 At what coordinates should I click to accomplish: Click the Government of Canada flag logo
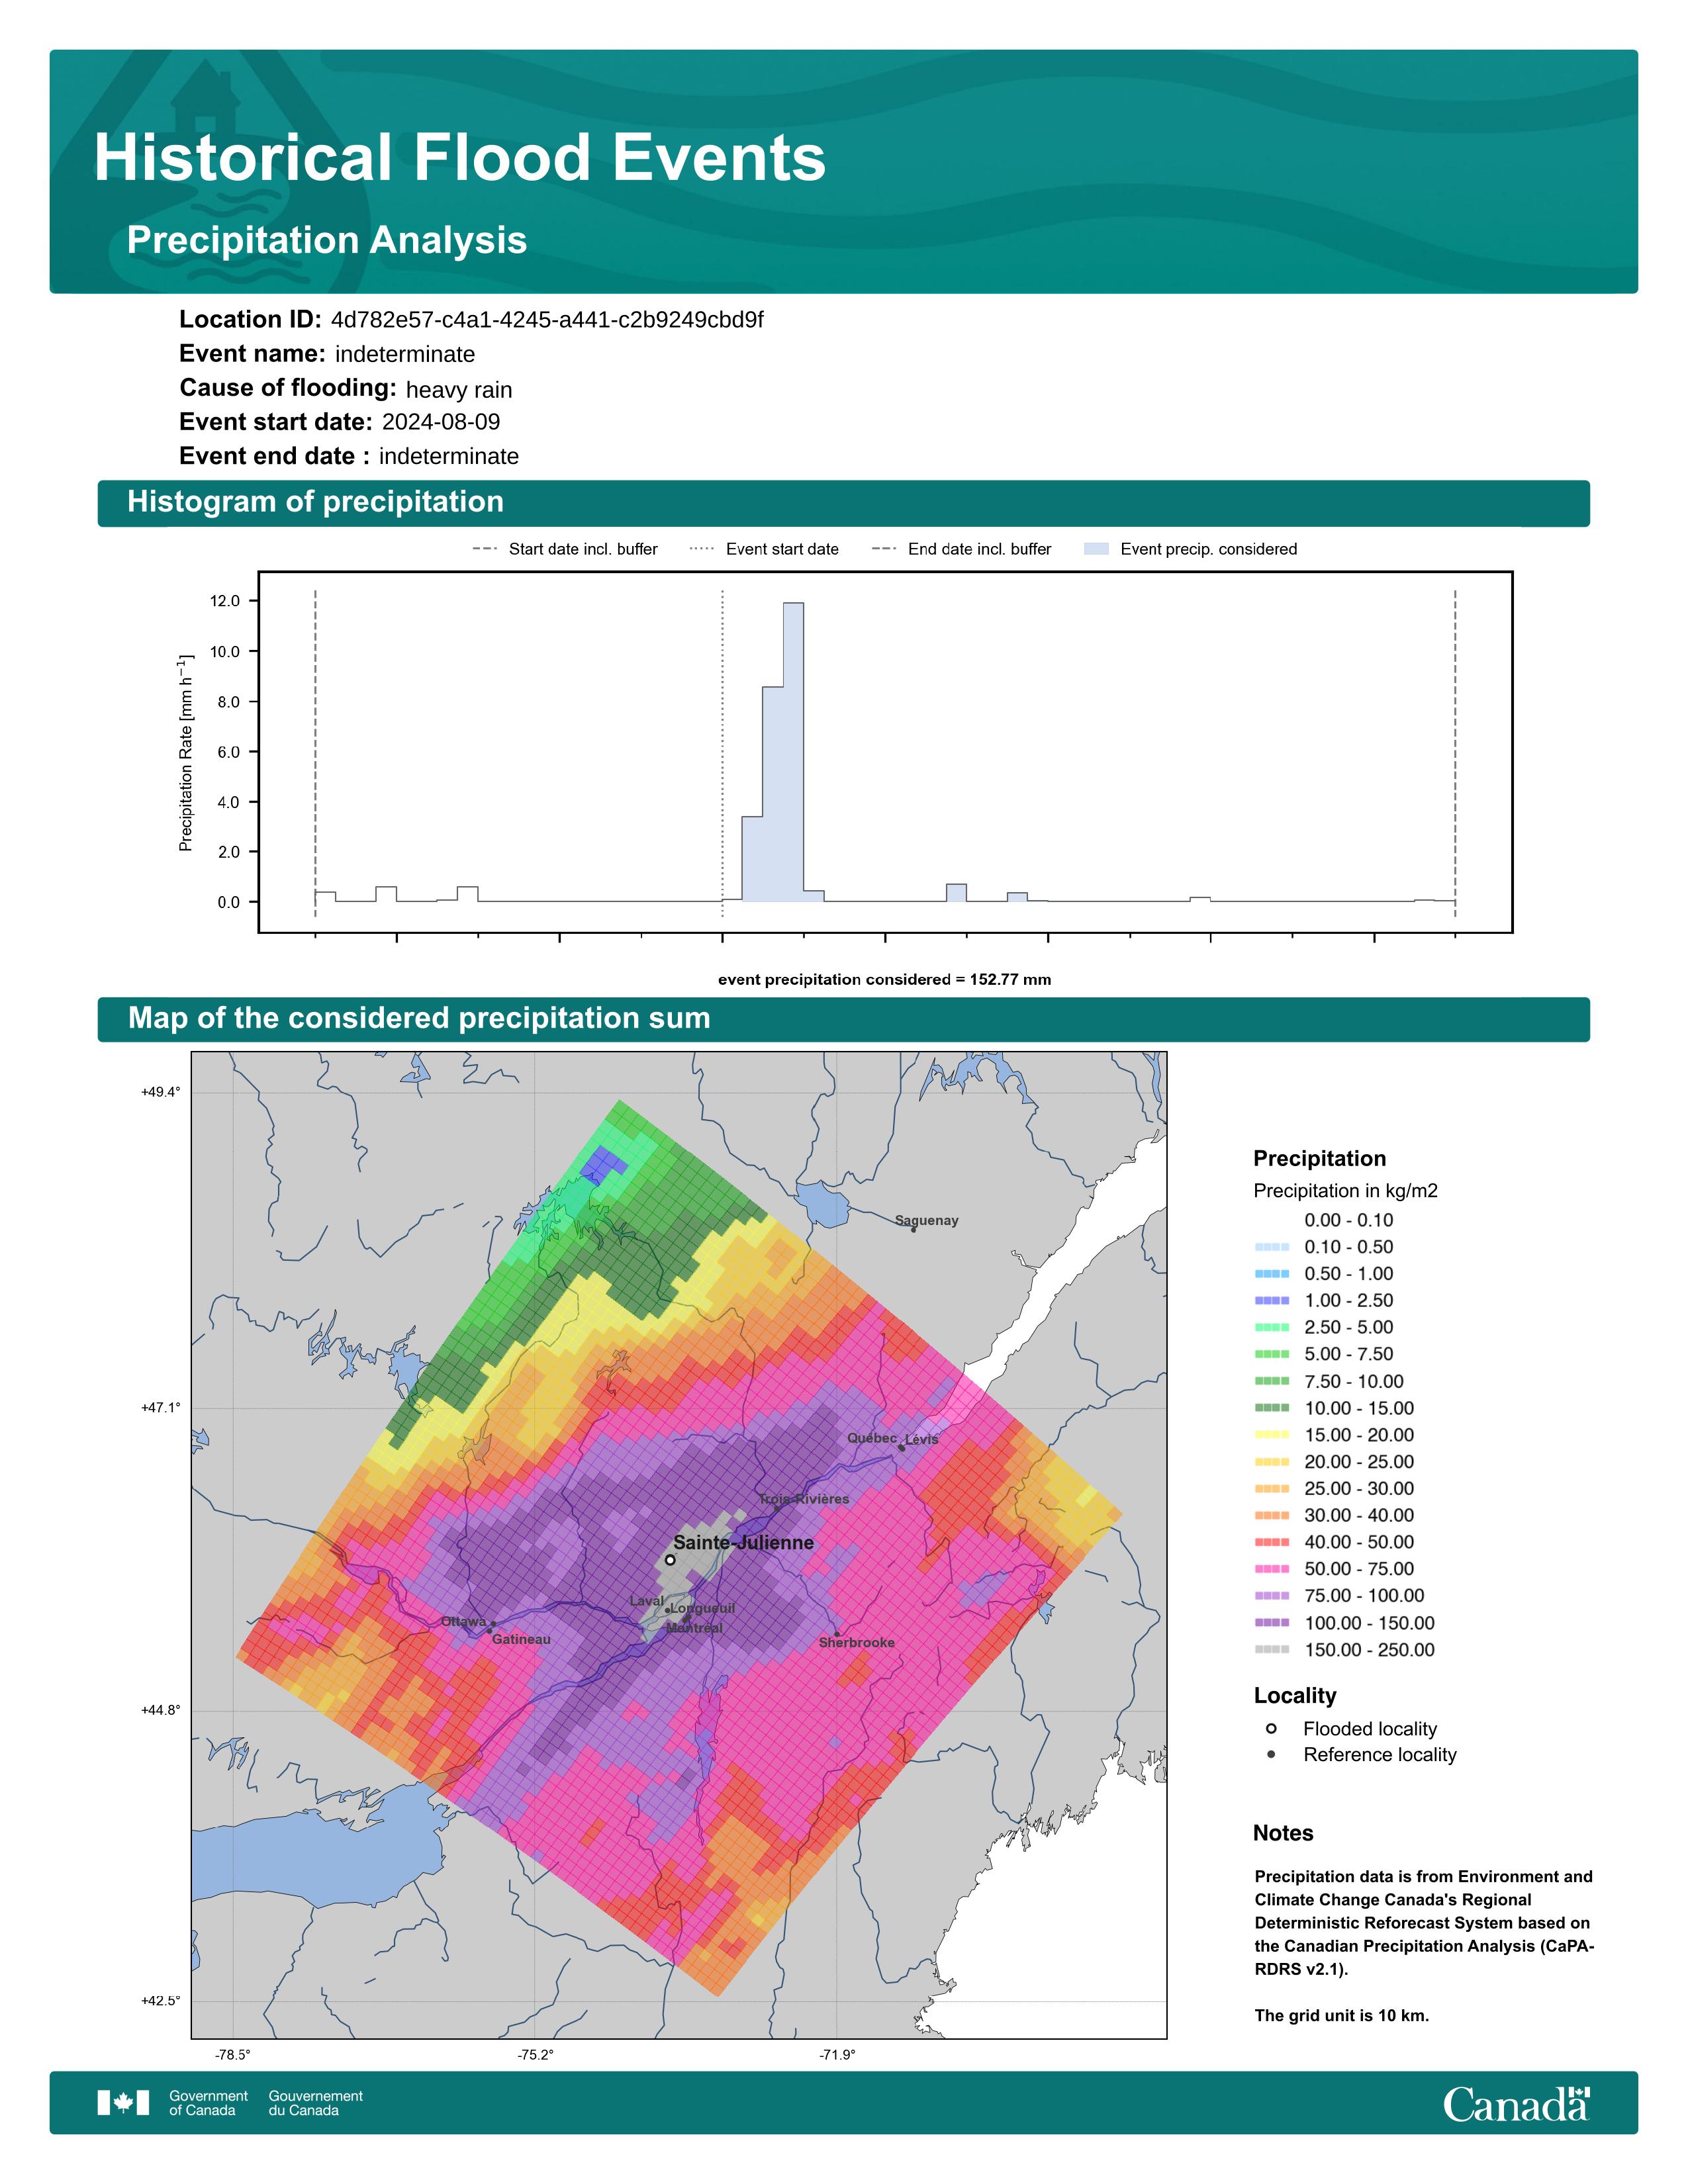123,2103
